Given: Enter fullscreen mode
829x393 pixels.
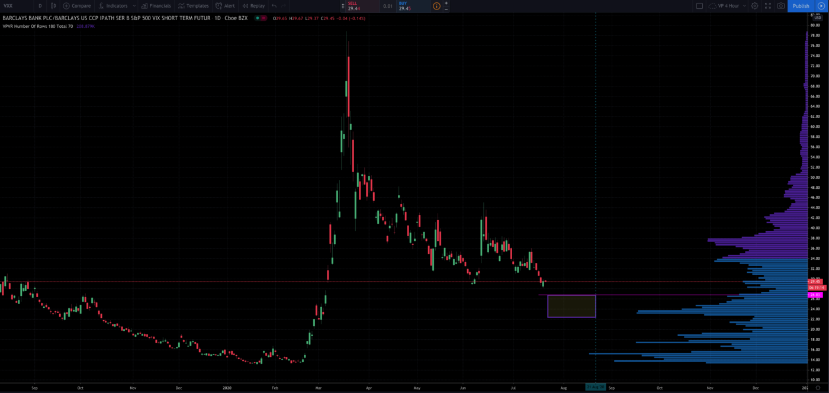Looking at the screenshot, I should (768, 6).
